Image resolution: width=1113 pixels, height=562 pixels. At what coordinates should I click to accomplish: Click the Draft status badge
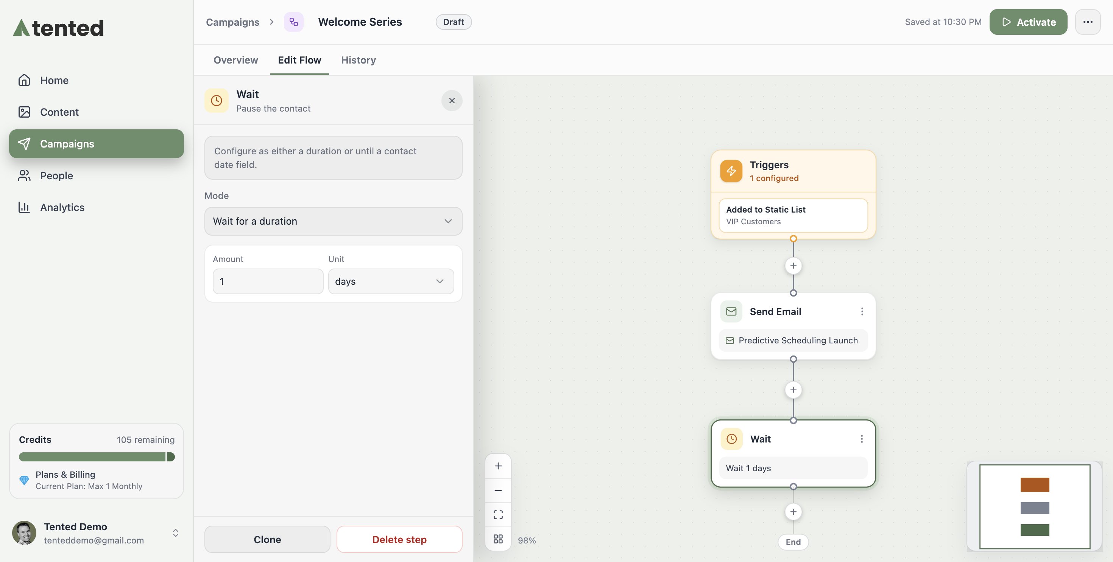(x=453, y=22)
